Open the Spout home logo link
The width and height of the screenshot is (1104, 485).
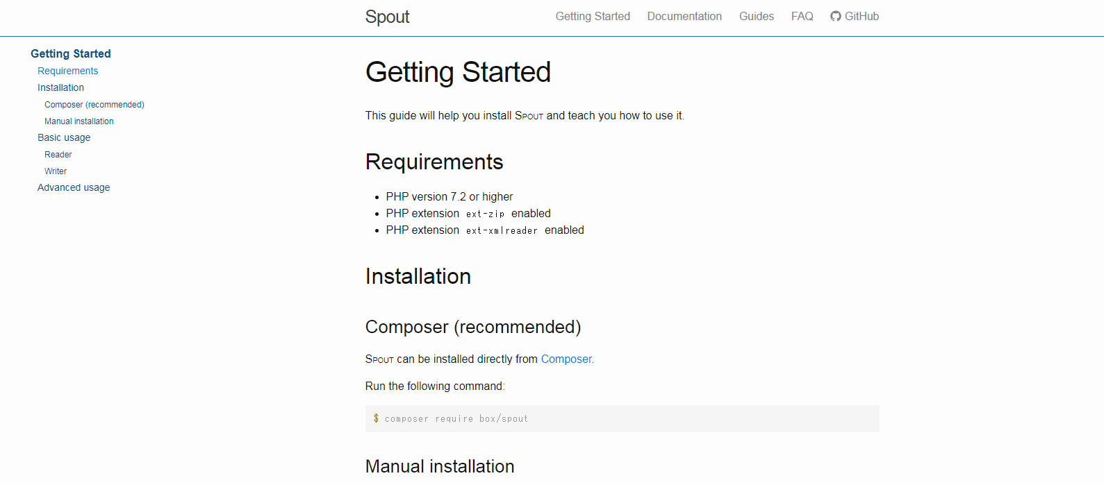(387, 17)
